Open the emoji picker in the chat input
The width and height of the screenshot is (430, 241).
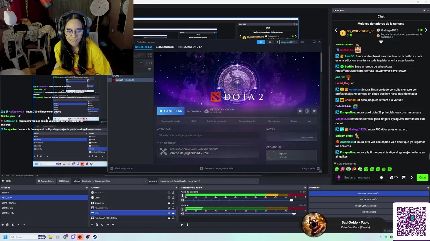click(x=381, y=177)
